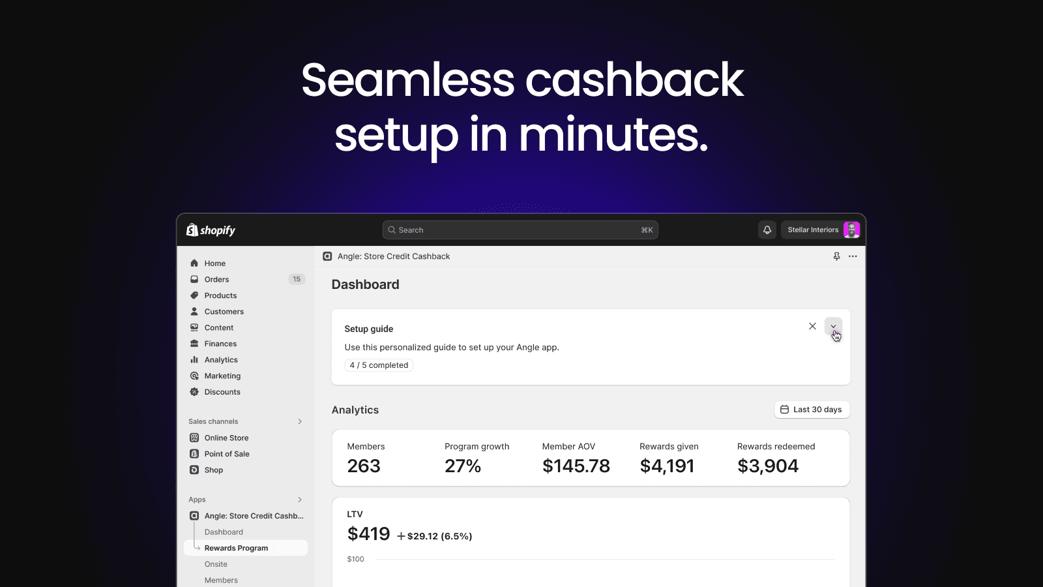The width and height of the screenshot is (1043, 587).
Task: Select the Orders icon showing 15 orders
Action: point(194,279)
